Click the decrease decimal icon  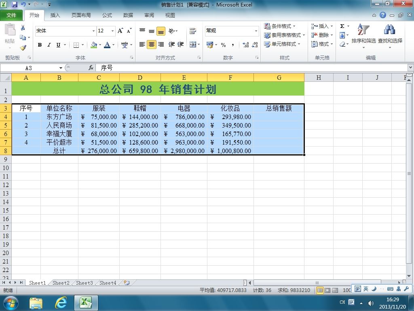(255, 45)
